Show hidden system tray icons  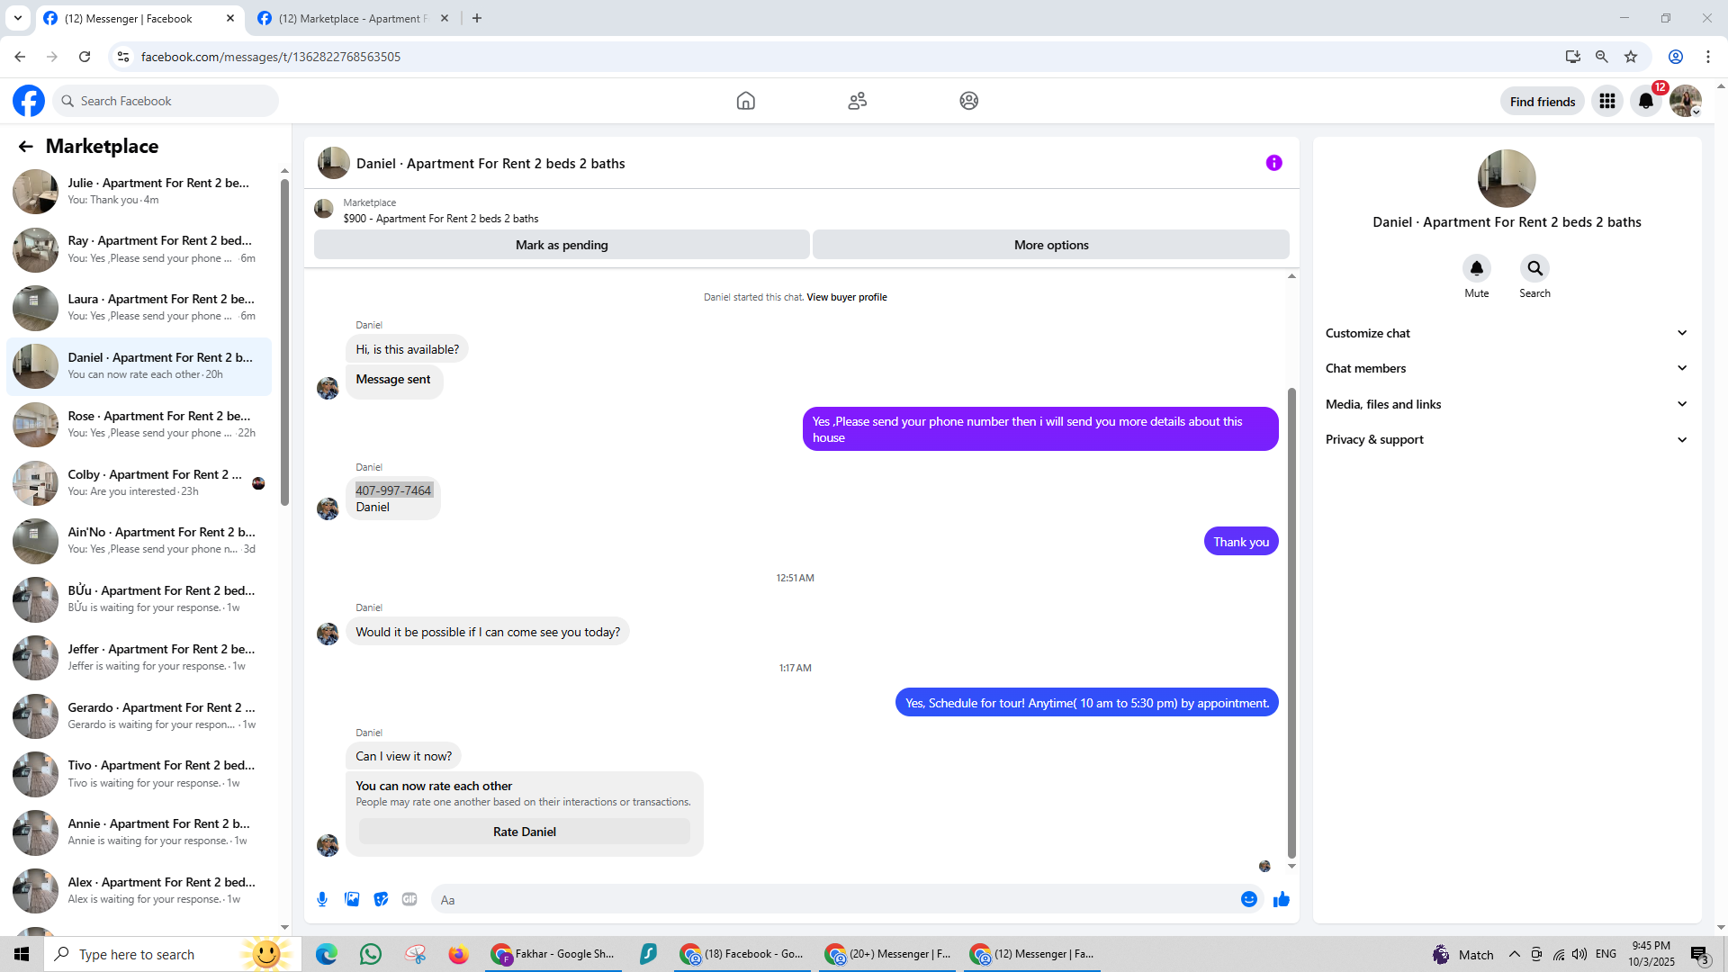click(1515, 954)
